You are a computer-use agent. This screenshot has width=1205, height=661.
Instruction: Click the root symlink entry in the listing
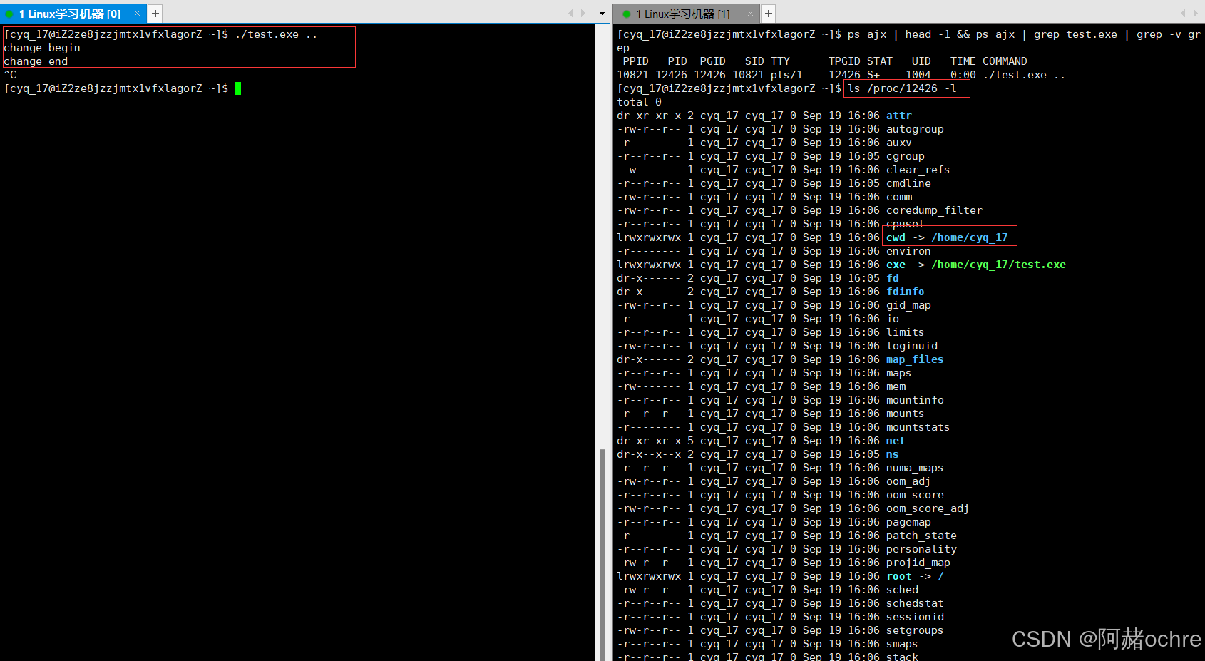tap(898, 576)
